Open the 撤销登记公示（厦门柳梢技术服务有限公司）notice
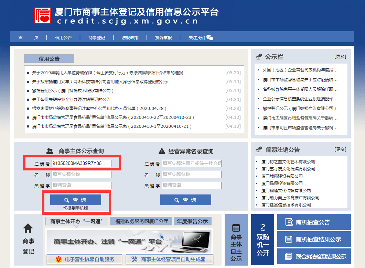The image size is (365, 268). click(73, 91)
